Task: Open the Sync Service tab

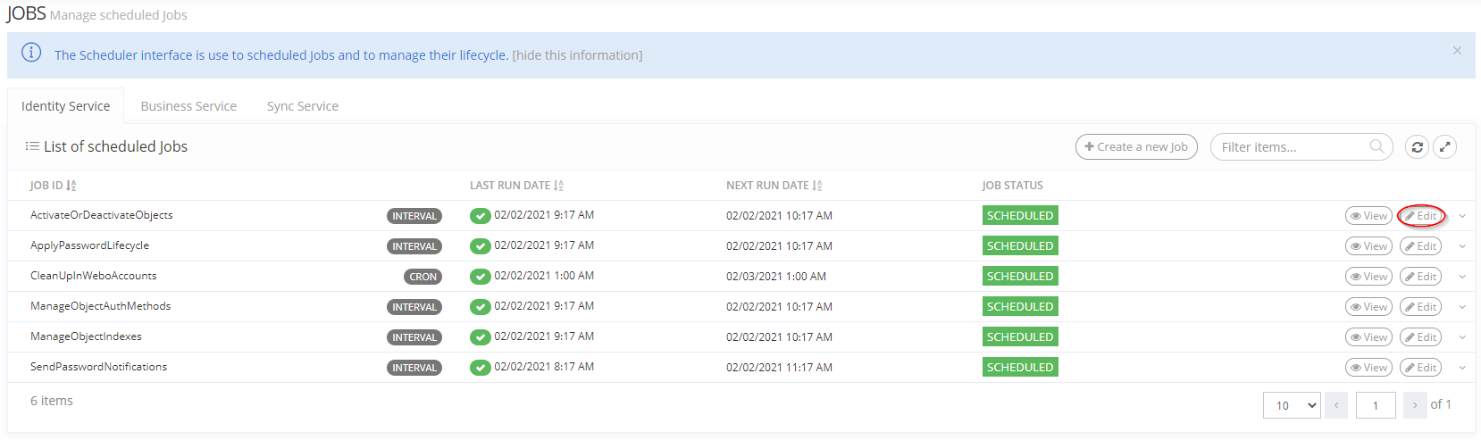Action: (x=303, y=106)
